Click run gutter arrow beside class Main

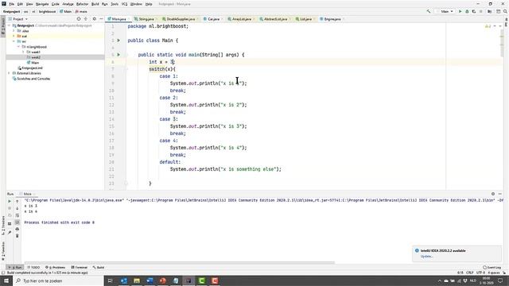point(119,41)
